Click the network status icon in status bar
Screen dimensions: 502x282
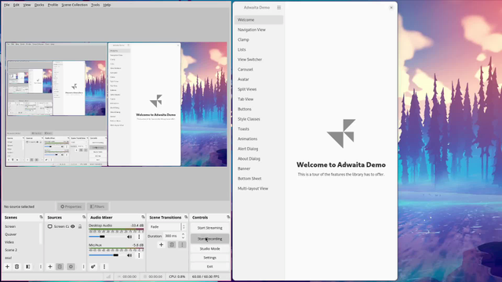pos(108,277)
